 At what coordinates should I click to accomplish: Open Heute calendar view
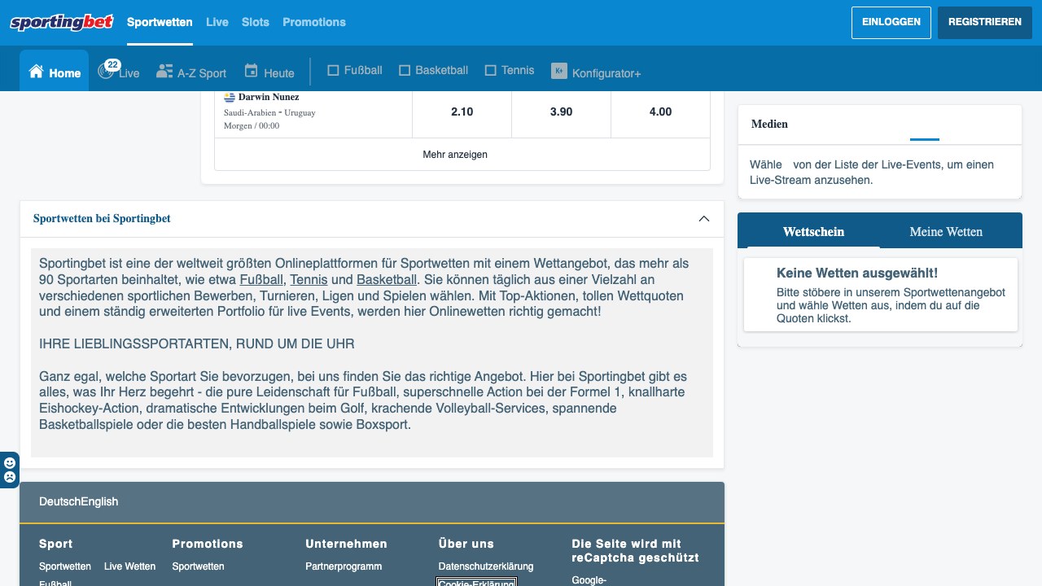(x=269, y=72)
